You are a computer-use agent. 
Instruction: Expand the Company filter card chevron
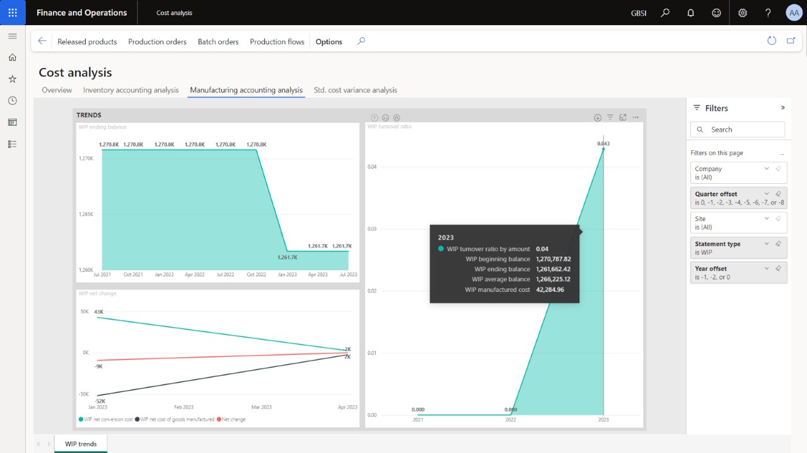click(767, 169)
